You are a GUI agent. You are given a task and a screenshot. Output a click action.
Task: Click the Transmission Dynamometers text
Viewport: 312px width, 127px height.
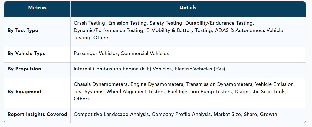(x=219, y=84)
